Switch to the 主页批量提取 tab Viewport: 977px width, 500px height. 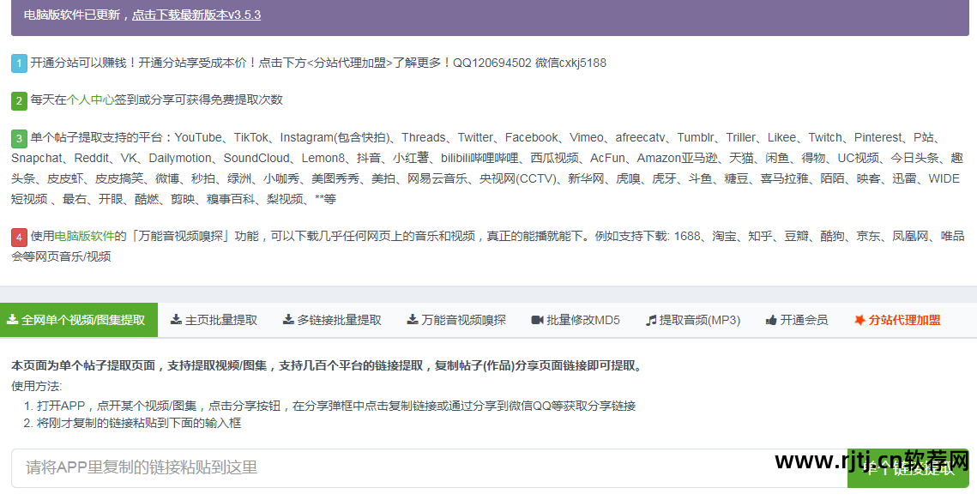[x=214, y=320]
